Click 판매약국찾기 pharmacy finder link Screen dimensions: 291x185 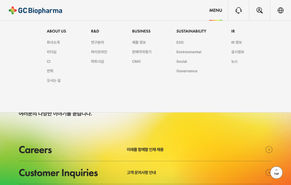tap(142, 52)
